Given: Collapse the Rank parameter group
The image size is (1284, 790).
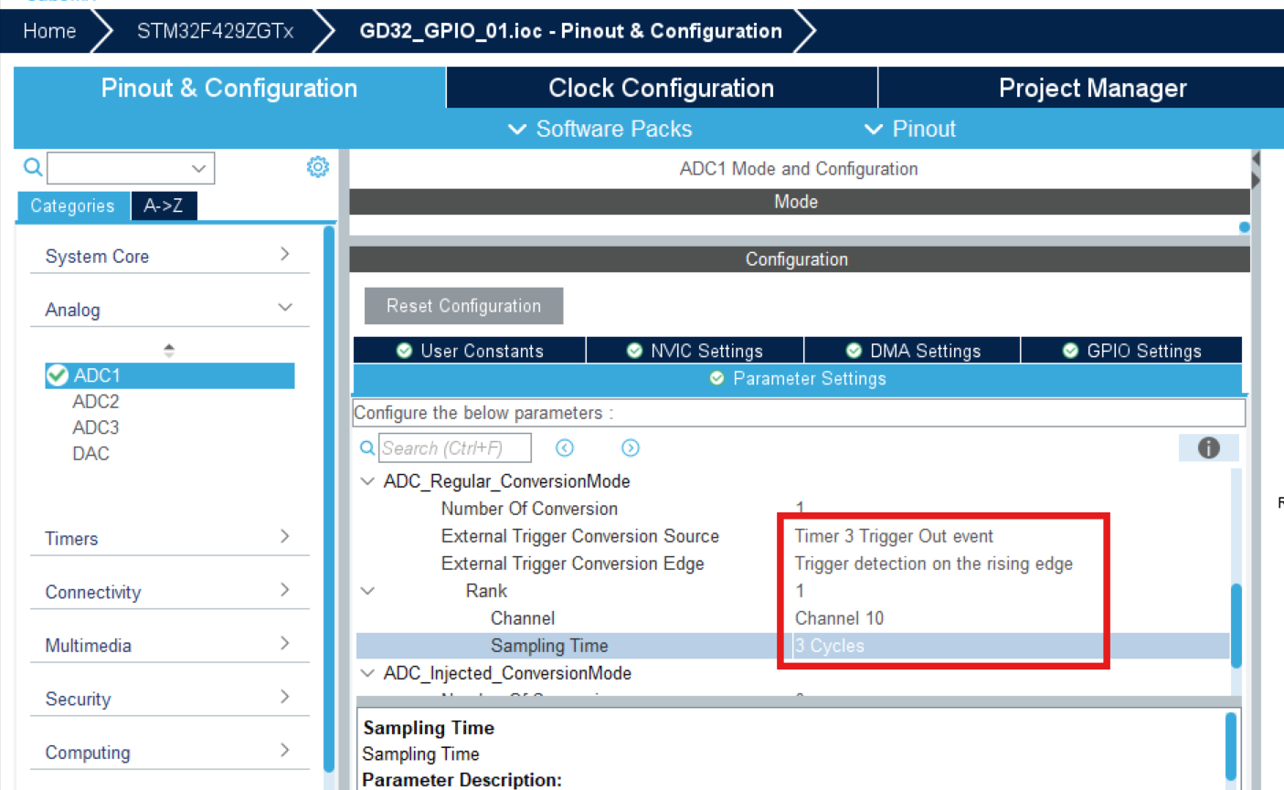Looking at the screenshot, I should [367, 591].
